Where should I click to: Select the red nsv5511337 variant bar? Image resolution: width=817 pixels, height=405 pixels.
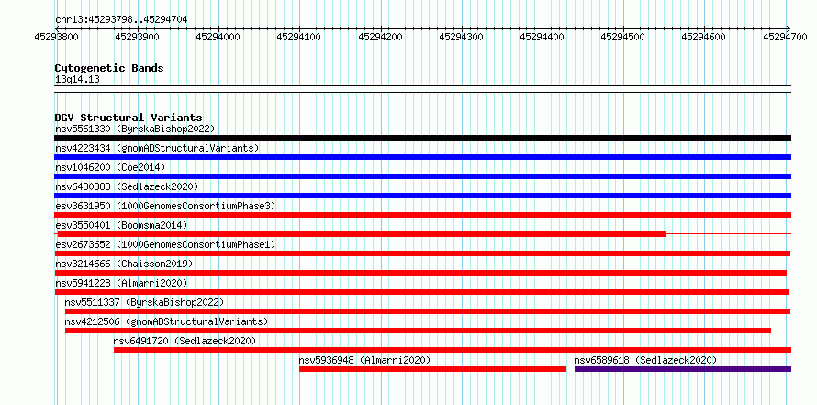(x=428, y=311)
